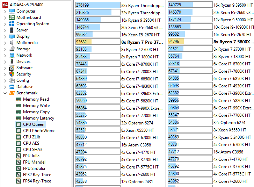Image resolution: width=254 pixels, height=187 pixels.
Task: Collapse the Benchmark tree node
Action: 5,93
